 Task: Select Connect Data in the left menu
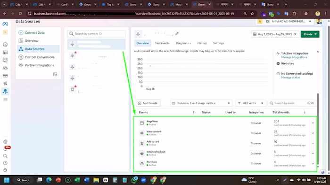click(x=38, y=32)
